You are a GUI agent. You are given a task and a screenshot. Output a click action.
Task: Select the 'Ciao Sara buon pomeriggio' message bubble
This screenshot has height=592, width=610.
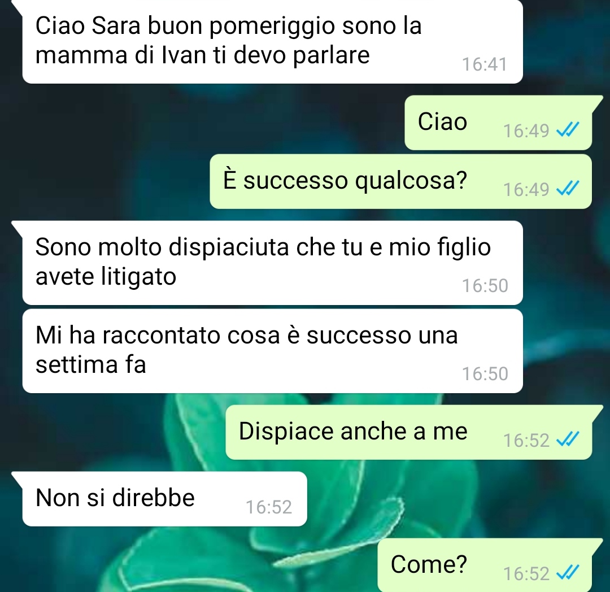[272, 42]
